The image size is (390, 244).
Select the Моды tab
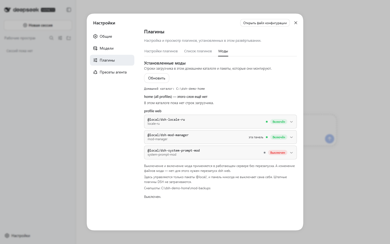(223, 51)
